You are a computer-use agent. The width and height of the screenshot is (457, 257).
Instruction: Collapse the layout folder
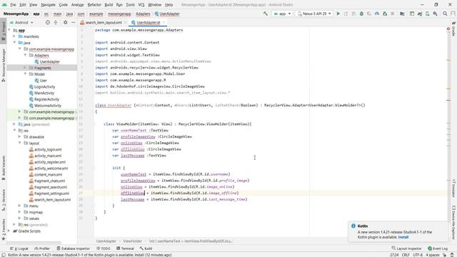tap(20, 143)
